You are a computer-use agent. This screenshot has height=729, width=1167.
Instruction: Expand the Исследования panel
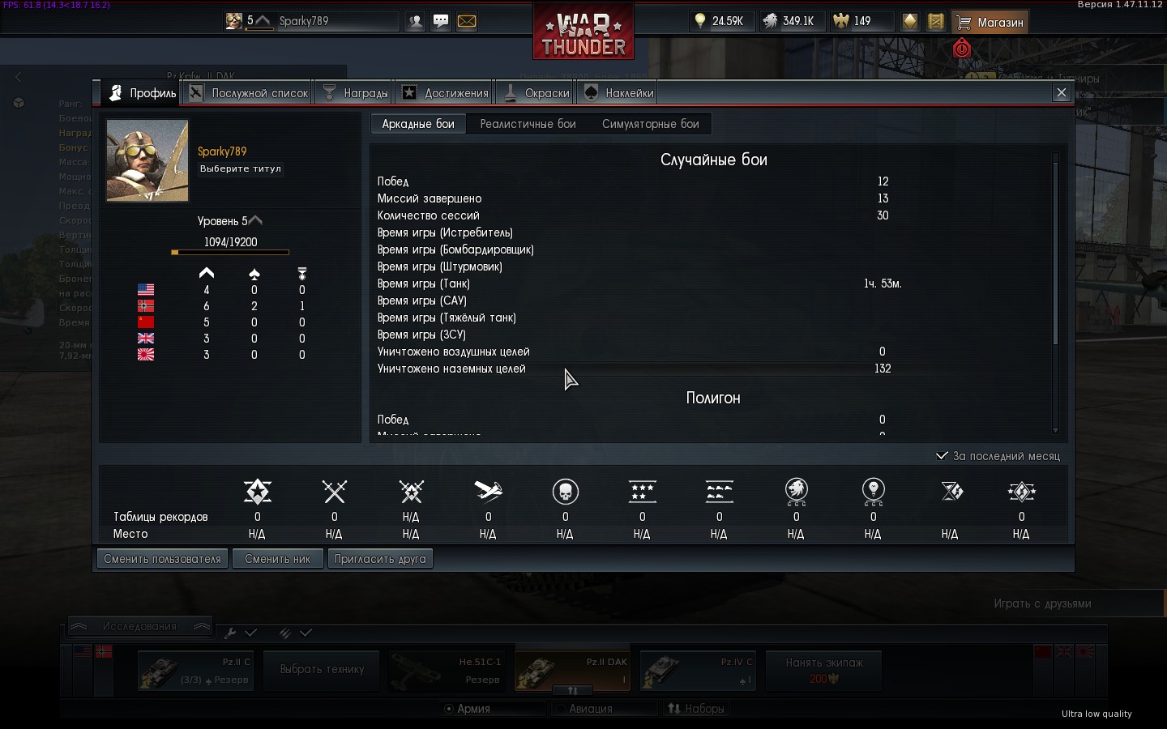point(140,626)
